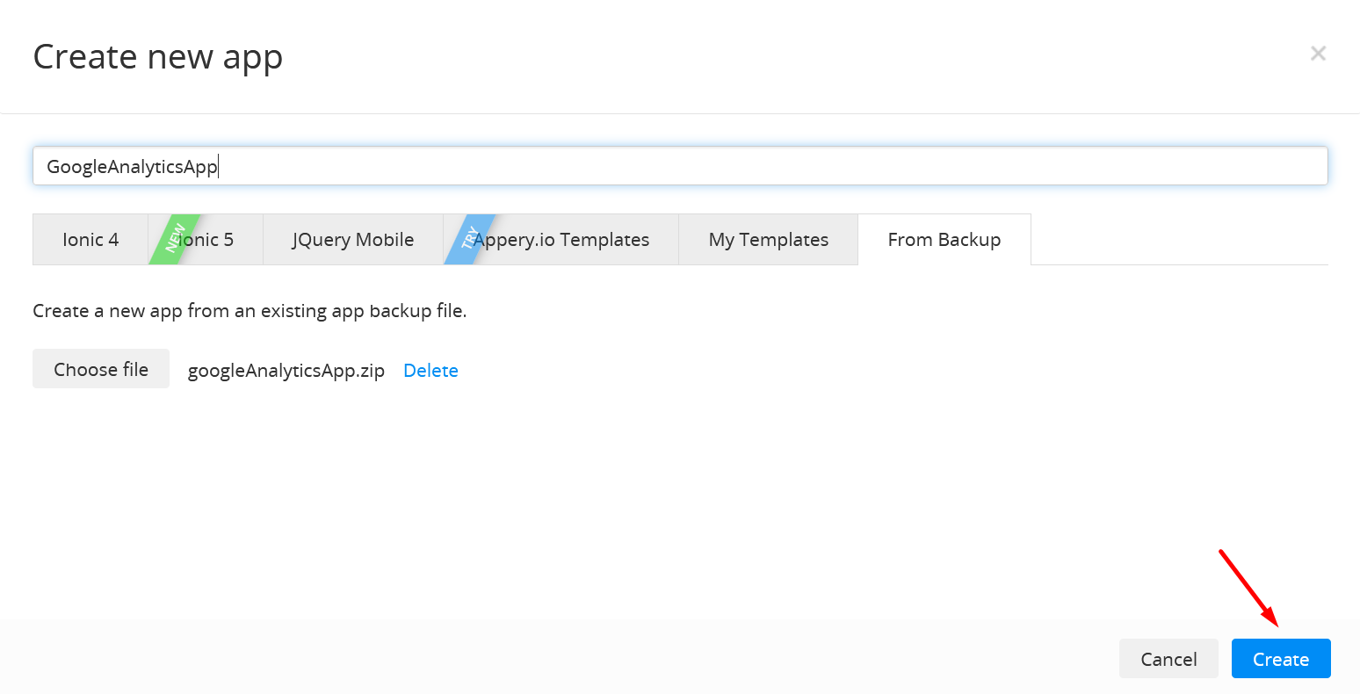This screenshot has height=694, width=1360.
Task: Select the My Templates tab
Action: (x=769, y=240)
